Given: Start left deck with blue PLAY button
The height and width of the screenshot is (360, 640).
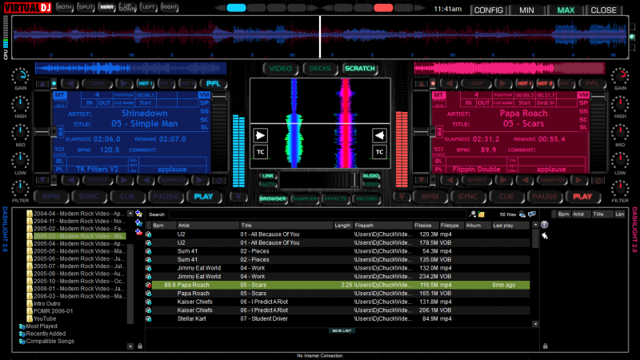Looking at the screenshot, I should point(203,197).
